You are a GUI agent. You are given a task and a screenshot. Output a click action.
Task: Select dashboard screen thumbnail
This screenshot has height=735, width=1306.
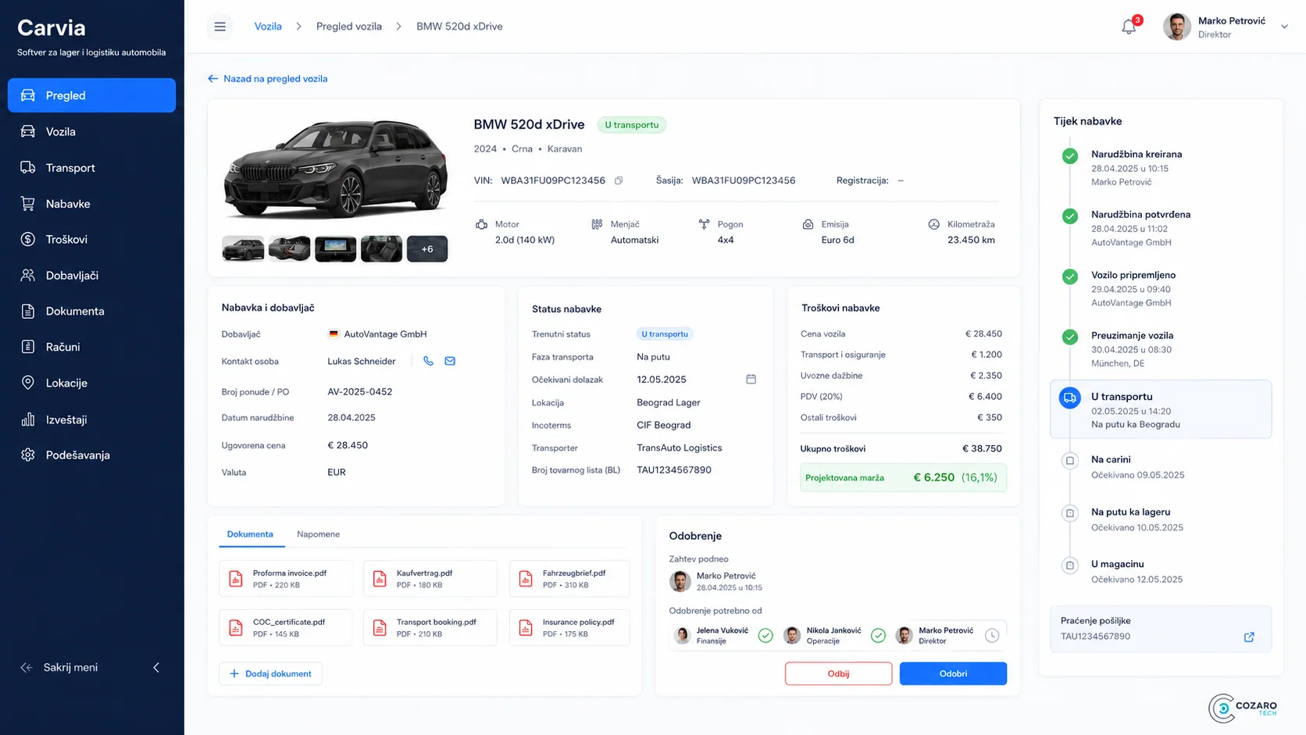pyautogui.click(x=335, y=248)
